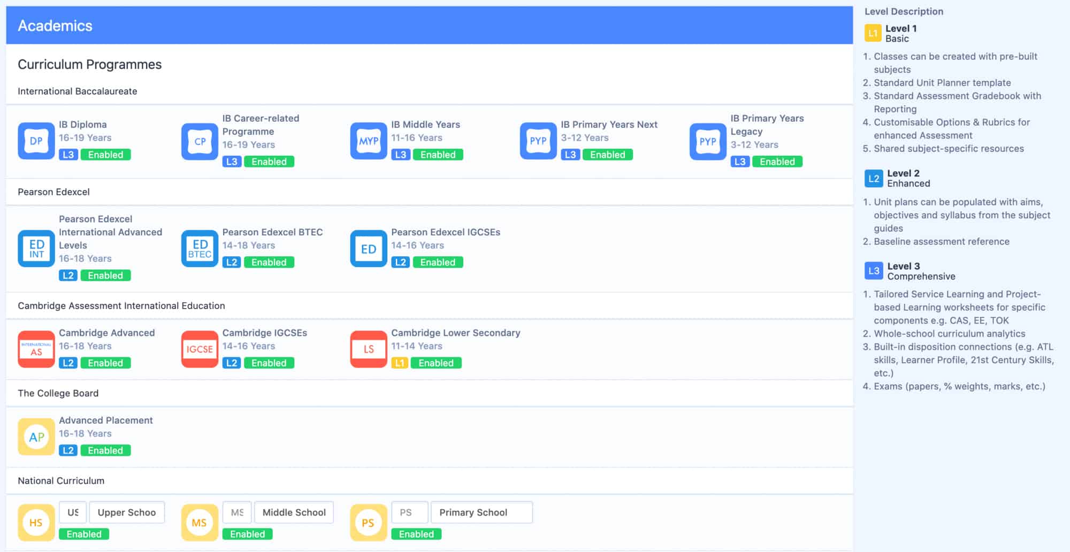
Task: Toggle Enabled for Pearson Edexcel BTEC
Action: click(x=269, y=262)
